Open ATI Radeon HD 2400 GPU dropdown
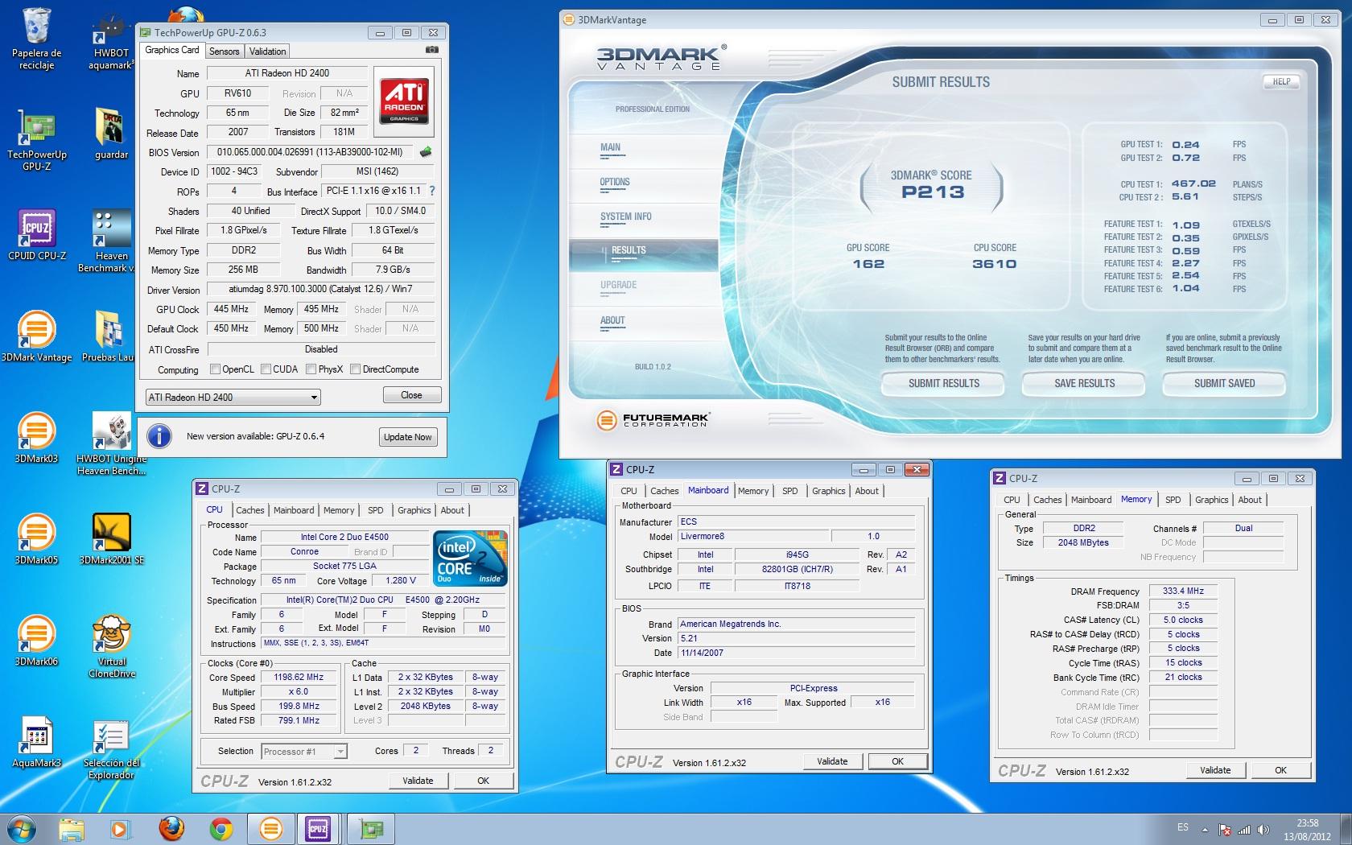This screenshot has width=1352, height=845. click(233, 397)
